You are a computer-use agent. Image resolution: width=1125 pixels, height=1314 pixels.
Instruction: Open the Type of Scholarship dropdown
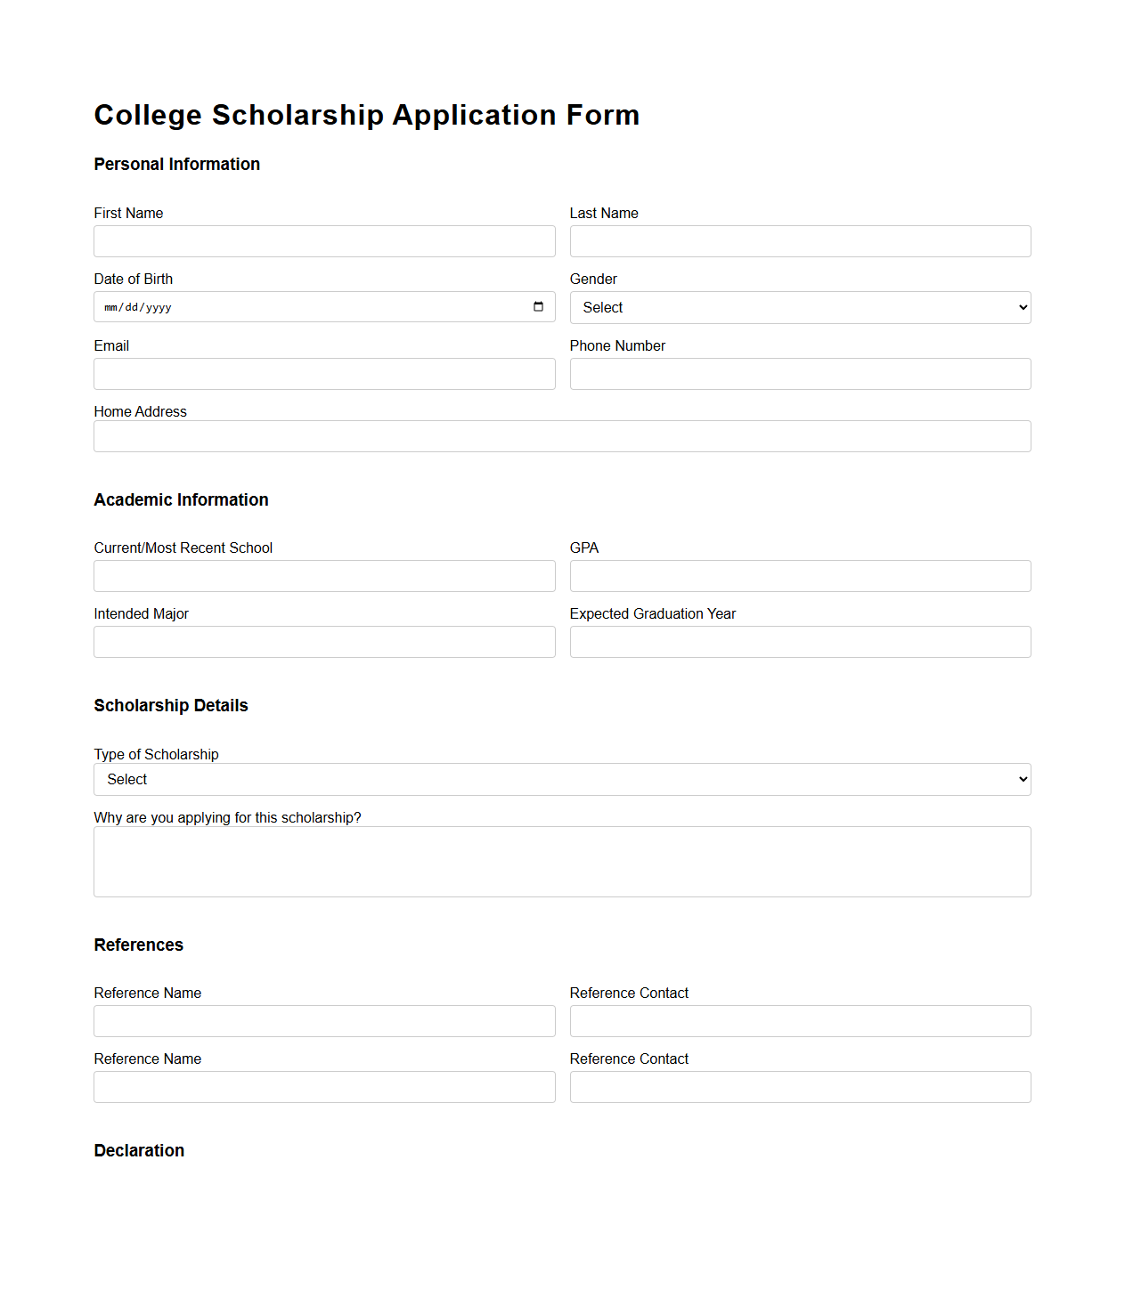coord(561,779)
